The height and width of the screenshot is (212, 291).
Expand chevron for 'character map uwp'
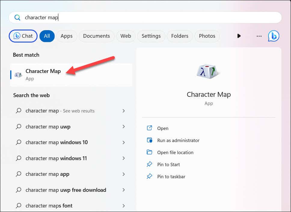[x=124, y=127]
